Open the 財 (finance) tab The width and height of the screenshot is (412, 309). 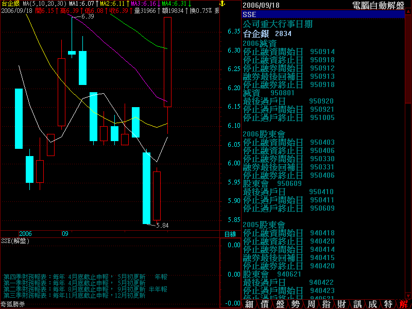pos(342,304)
